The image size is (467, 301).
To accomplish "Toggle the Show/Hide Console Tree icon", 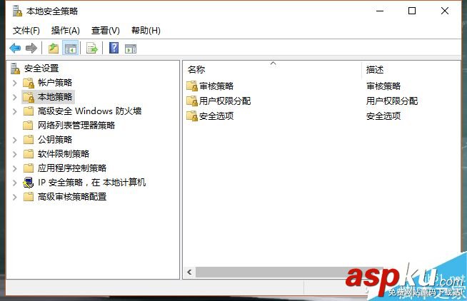I will pos(71,49).
